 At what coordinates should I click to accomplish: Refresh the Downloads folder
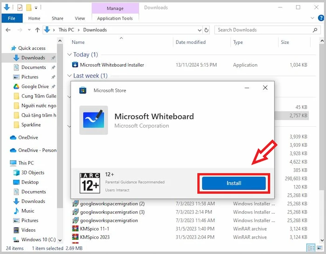click(206, 30)
